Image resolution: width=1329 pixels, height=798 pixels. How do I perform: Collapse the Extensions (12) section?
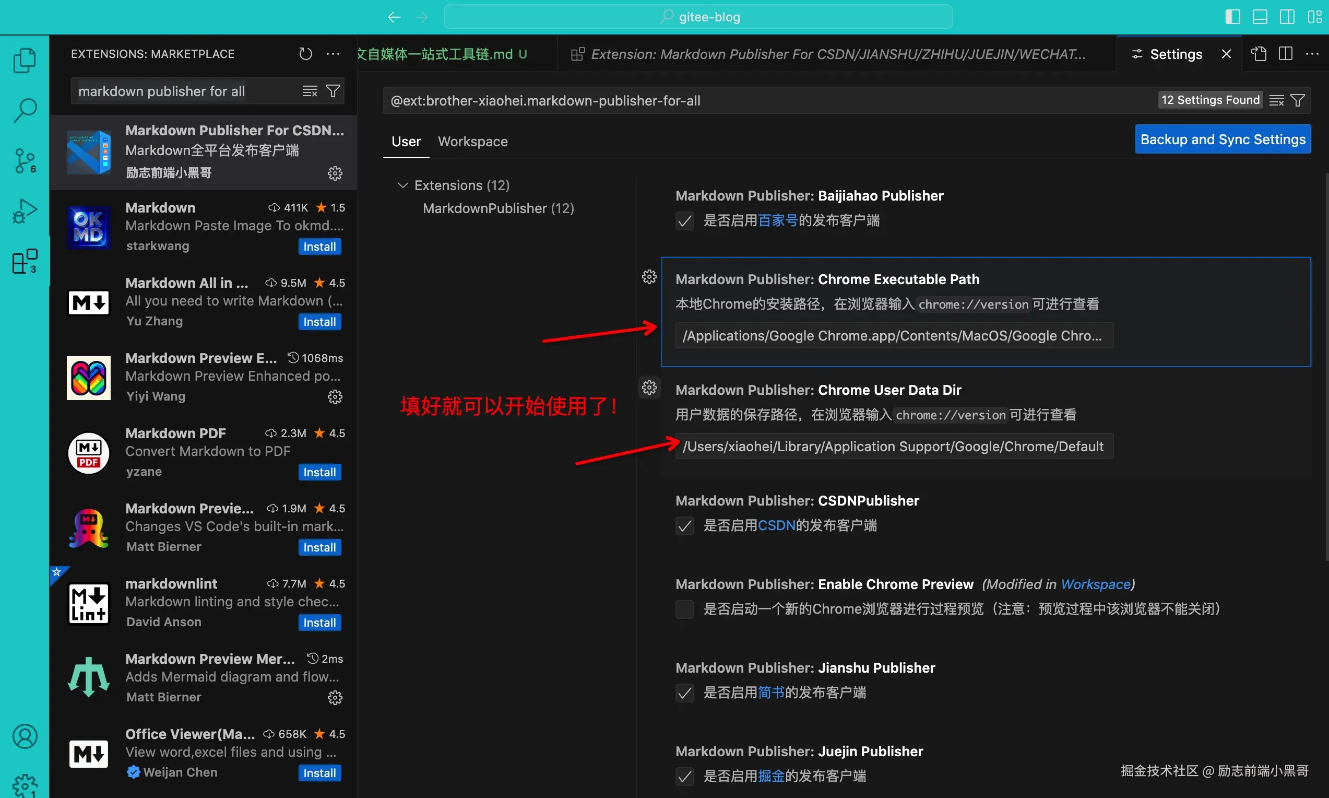click(403, 184)
